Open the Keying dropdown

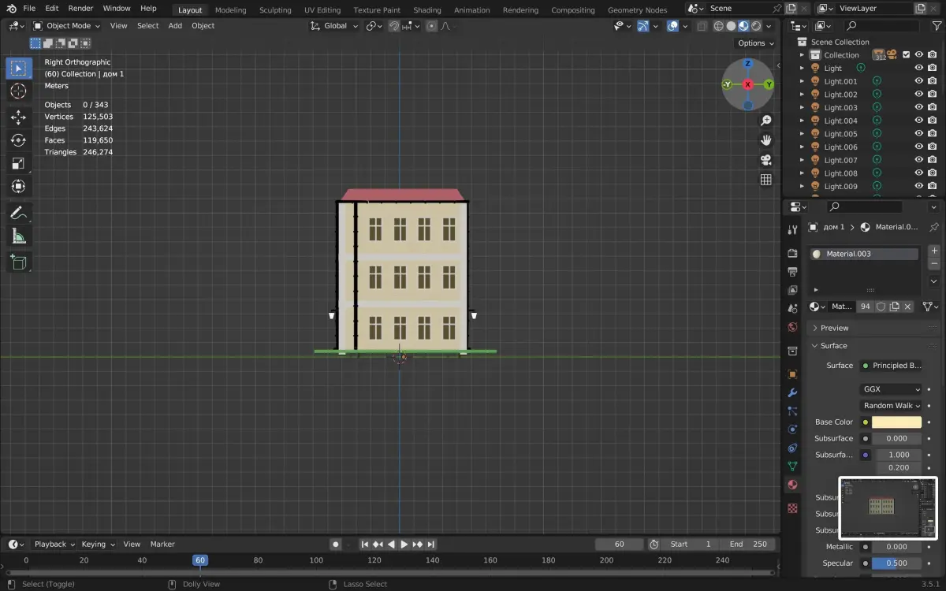pos(98,545)
